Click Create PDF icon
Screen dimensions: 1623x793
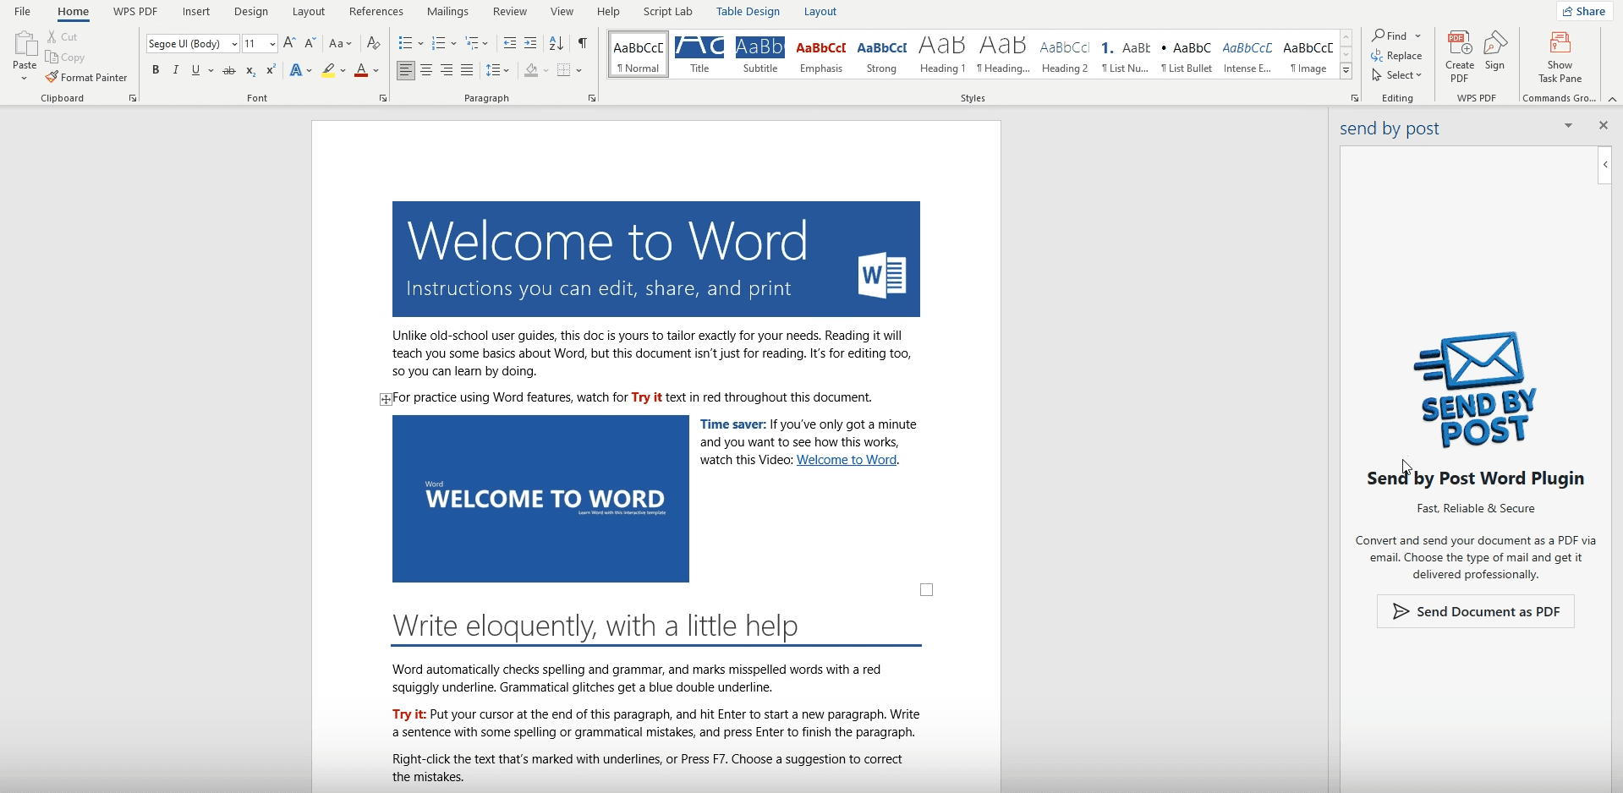coord(1459,57)
